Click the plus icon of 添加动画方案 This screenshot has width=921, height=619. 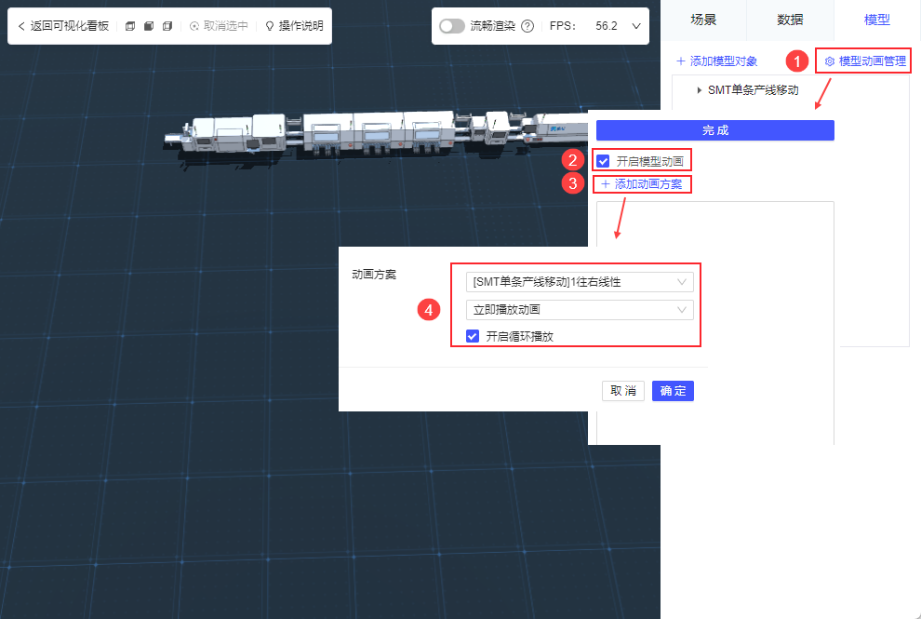click(605, 184)
